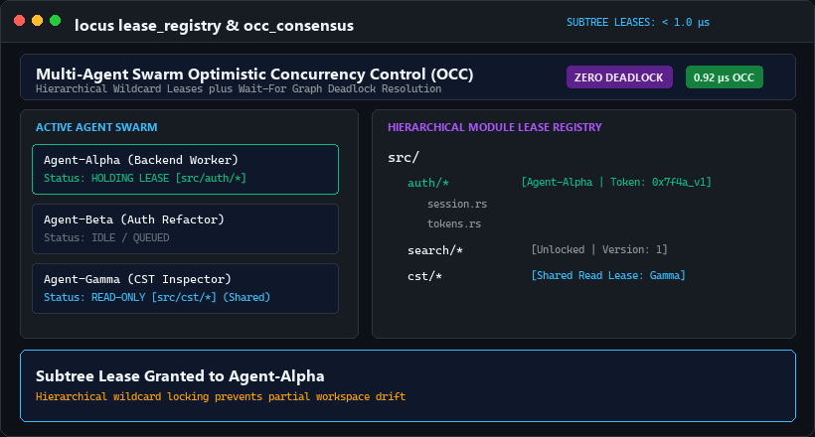The width and height of the screenshot is (815, 437).
Task: Click the Shared Read Lease: Gamma label
Action: click(x=608, y=275)
